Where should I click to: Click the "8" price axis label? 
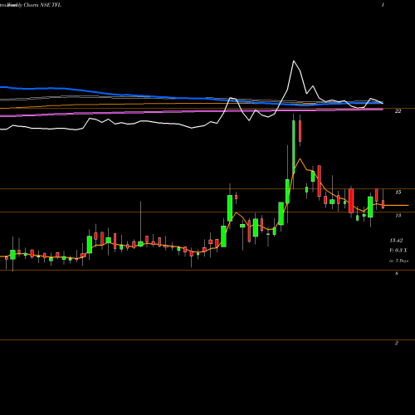[397, 274]
